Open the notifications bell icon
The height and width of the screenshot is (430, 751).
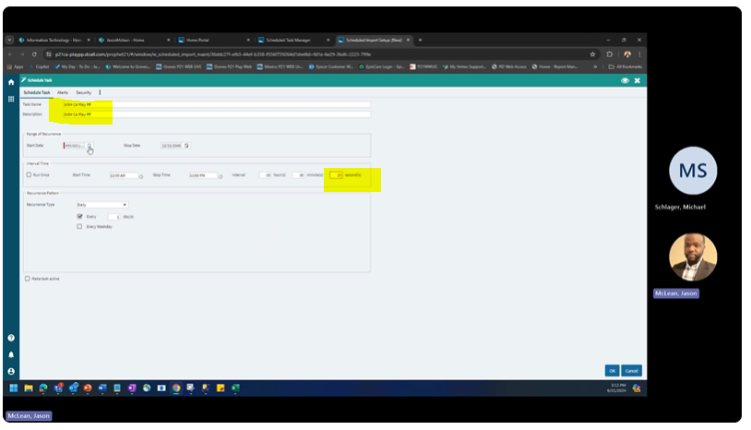11,354
